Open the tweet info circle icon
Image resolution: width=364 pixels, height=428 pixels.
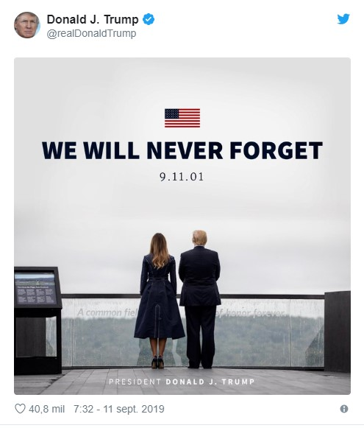coord(344,409)
